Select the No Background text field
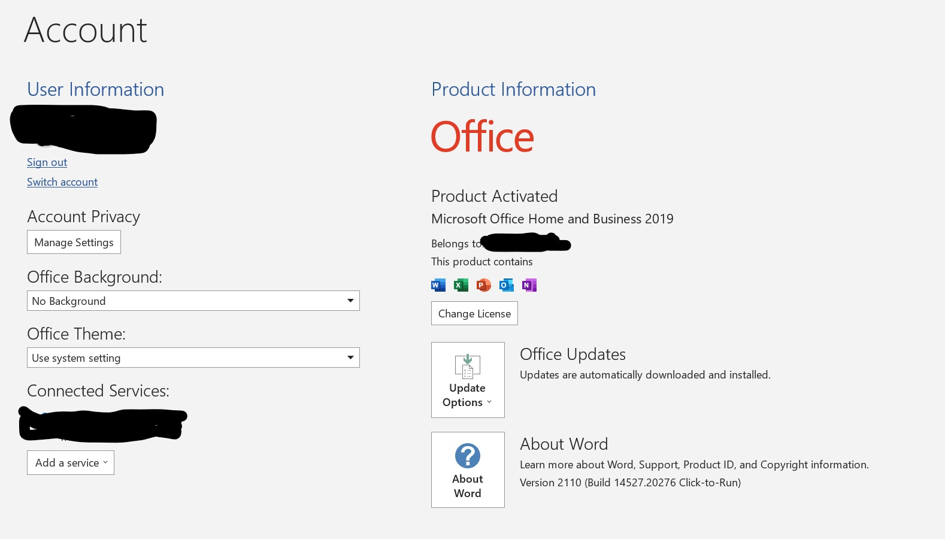This screenshot has height=539, width=945. coord(193,301)
